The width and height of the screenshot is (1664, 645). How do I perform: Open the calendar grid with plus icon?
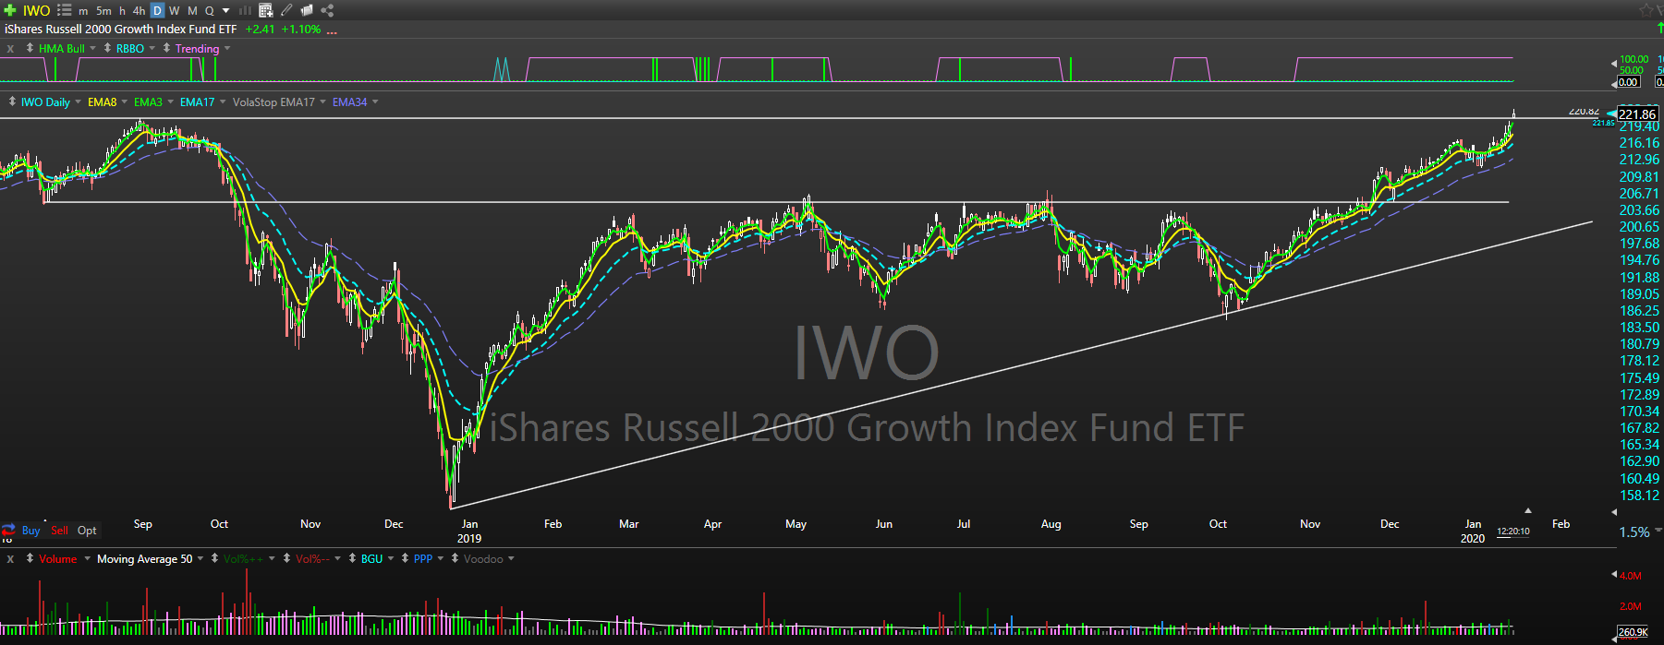(x=266, y=10)
